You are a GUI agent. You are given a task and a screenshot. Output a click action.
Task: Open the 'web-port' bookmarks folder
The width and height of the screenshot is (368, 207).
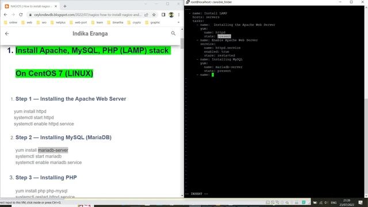pyautogui.click(x=78, y=22)
